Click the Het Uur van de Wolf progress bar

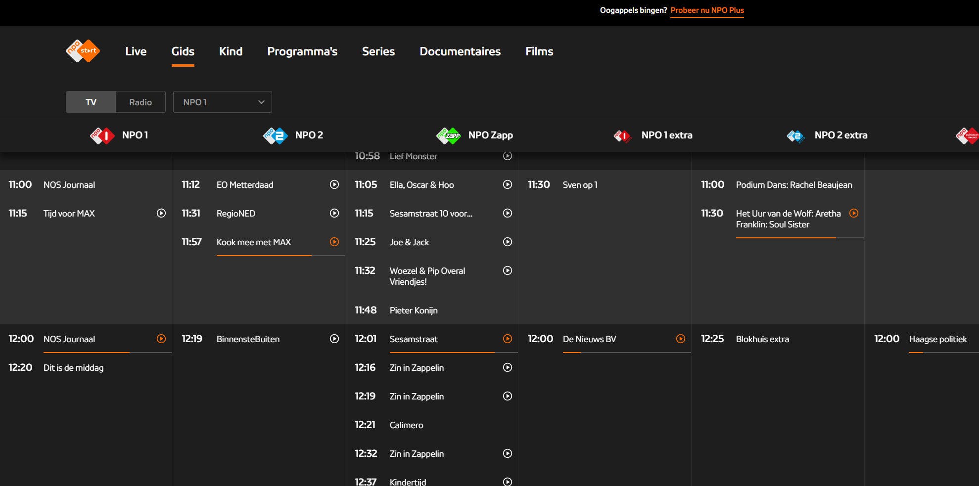coord(800,238)
